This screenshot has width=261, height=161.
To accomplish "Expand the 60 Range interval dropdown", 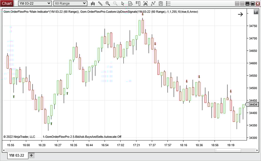I will (x=70, y=4).
